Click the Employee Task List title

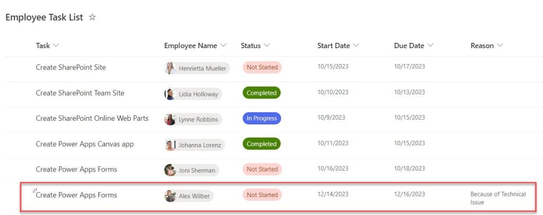(45, 17)
